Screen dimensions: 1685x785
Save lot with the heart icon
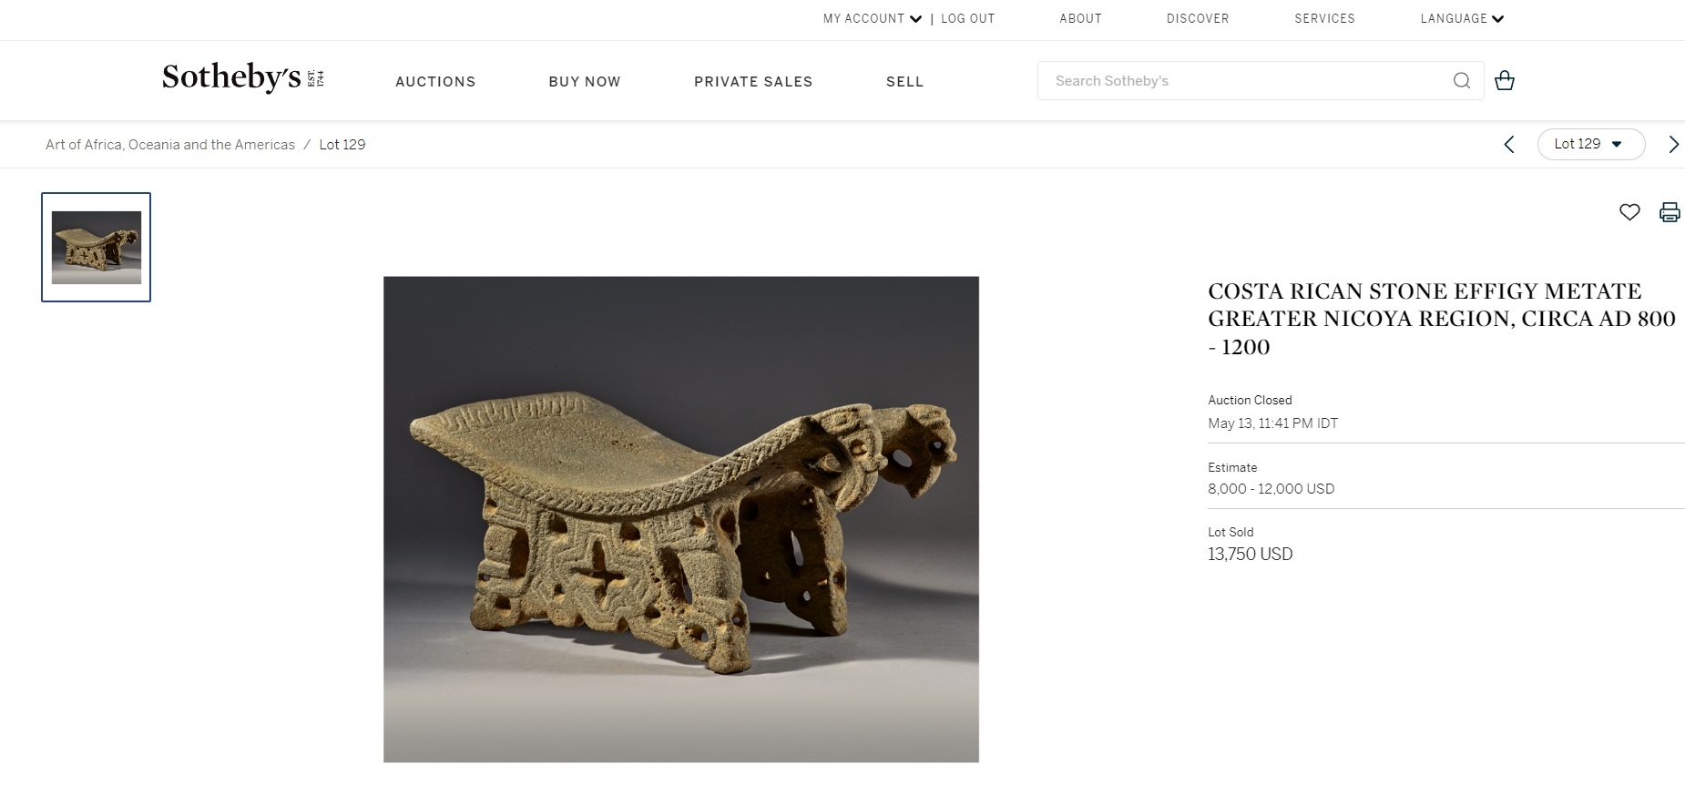tap(1629, 212)
